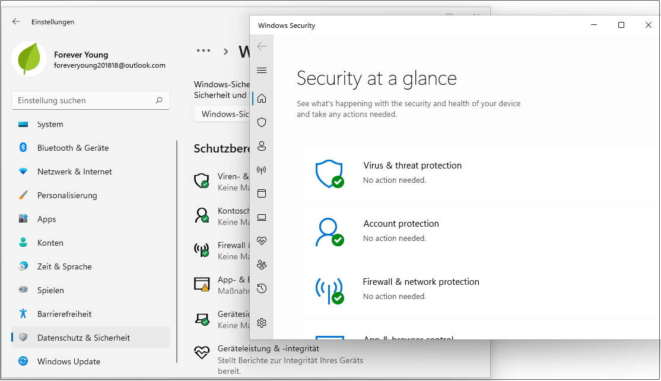Click the App- & Browser warning icon
This screenshot has height=381, width=661.
pos(202,284)
